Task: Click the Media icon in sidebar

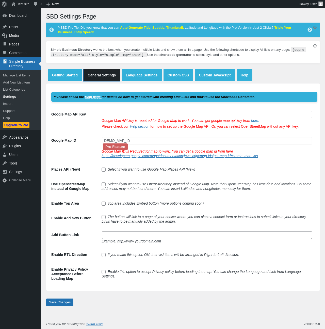Action: 5,36
